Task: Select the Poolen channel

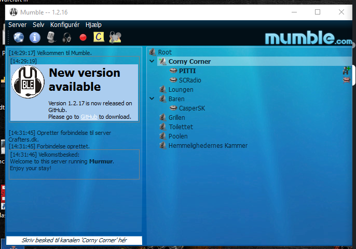Action: pyautogui.click(x=178, y=136)
